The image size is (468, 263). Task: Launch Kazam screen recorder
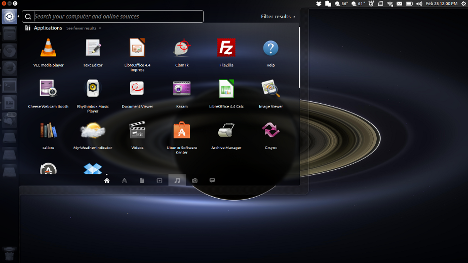(x=182, y=94)
